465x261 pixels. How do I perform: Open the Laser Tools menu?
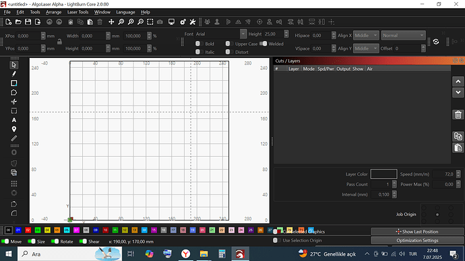[x=77, y=12]
